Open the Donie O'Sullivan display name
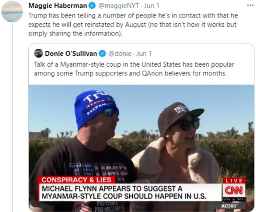The image size is (256, 212). 71,53
